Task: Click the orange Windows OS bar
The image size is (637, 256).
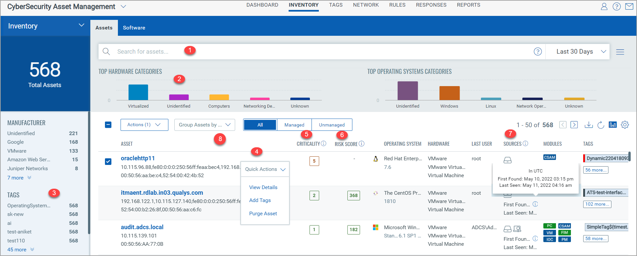Action: click(449, 93)
